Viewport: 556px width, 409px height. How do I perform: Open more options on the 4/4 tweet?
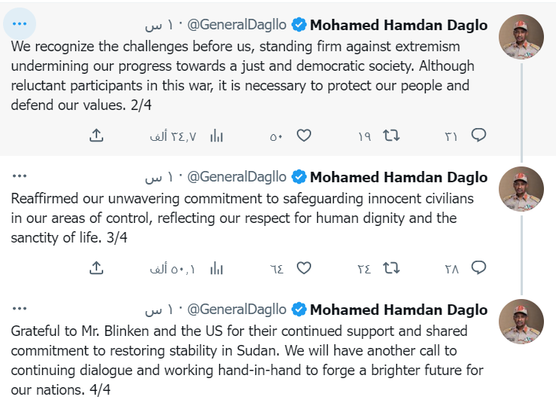[20, 308]
